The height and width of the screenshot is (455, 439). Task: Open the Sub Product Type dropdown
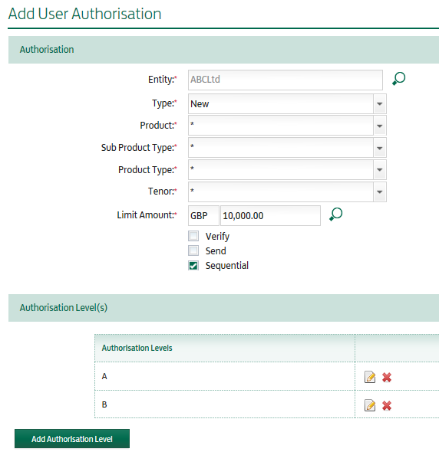point(380,148)
